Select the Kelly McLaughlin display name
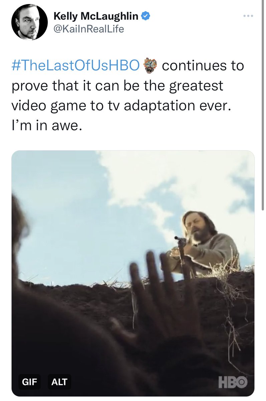The image size is (266, 401). (x=96, y=15)
